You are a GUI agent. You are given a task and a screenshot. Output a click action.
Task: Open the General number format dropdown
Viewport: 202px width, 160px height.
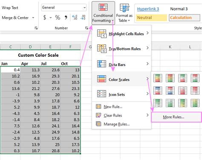[x=64, y=8]
